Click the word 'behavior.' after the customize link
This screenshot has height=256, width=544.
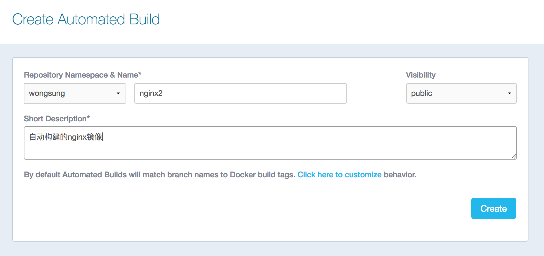(x=400, y=175)
